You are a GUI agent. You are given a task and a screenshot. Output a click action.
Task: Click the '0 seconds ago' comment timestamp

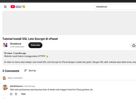click(x=29, y=86)
